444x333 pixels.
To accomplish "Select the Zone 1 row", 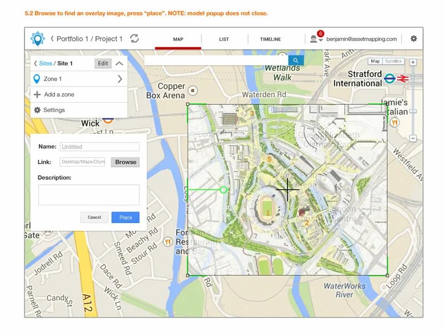I will point(79,79).
